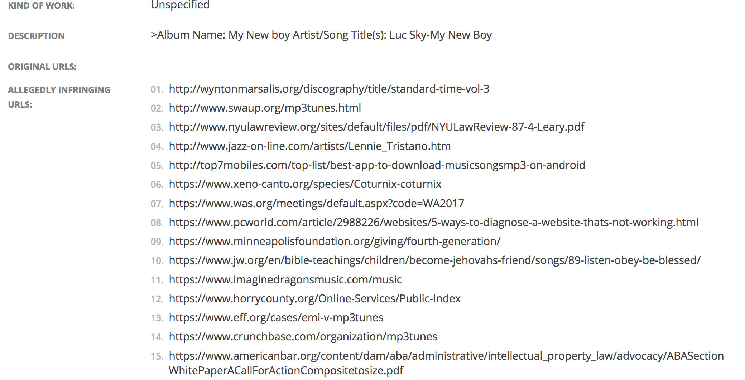Click the 'KIND OF WORK:' label

(42, 5)
